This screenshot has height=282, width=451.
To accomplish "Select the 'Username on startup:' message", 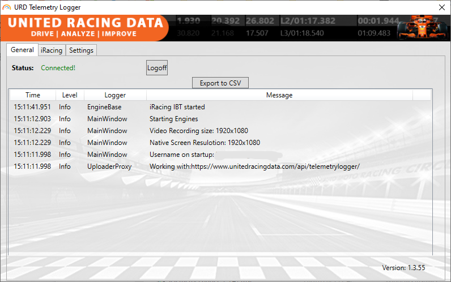I will 182,155.
